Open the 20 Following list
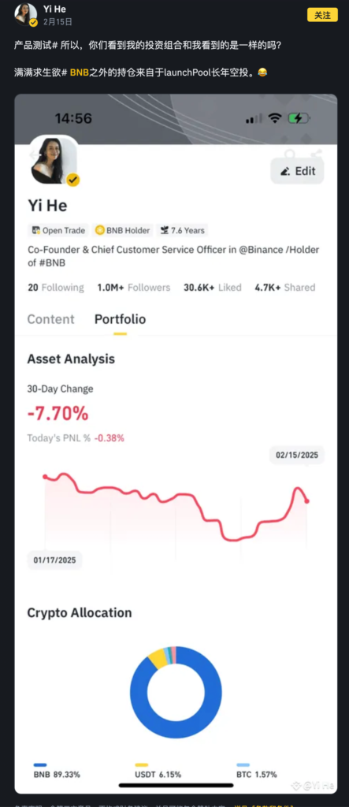The image size is (349, 807). tap(56, 287)
